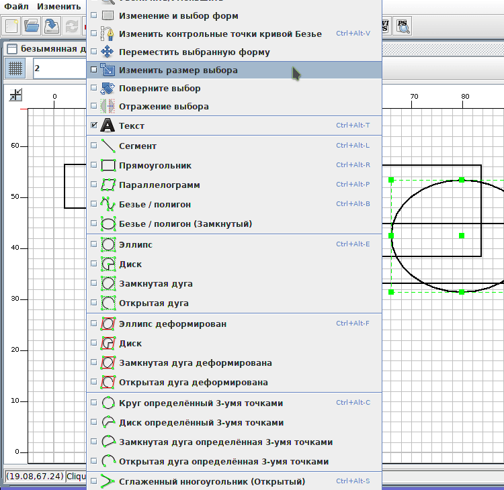The height and width of the screenshot is (490, 504).
Task: Click the Параллелограмм shape icon
Action: tap(108, 185)
